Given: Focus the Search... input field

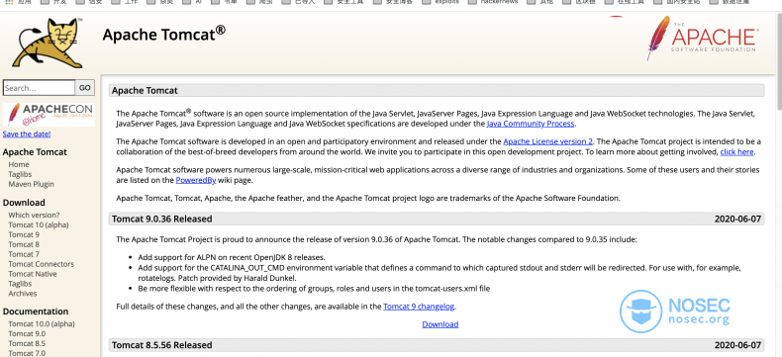Looking at the screenshot, I should (x=39, y=88).
